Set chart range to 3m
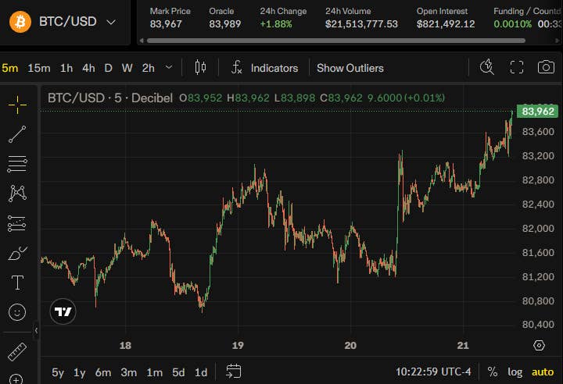 pyautogui.click(x=128, y=372)
